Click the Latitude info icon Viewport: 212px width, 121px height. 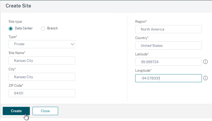pos(205,62)
